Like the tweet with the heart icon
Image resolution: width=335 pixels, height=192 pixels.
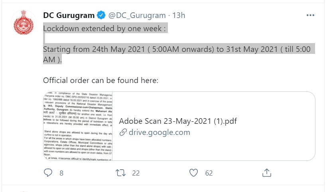pos(194,172)
